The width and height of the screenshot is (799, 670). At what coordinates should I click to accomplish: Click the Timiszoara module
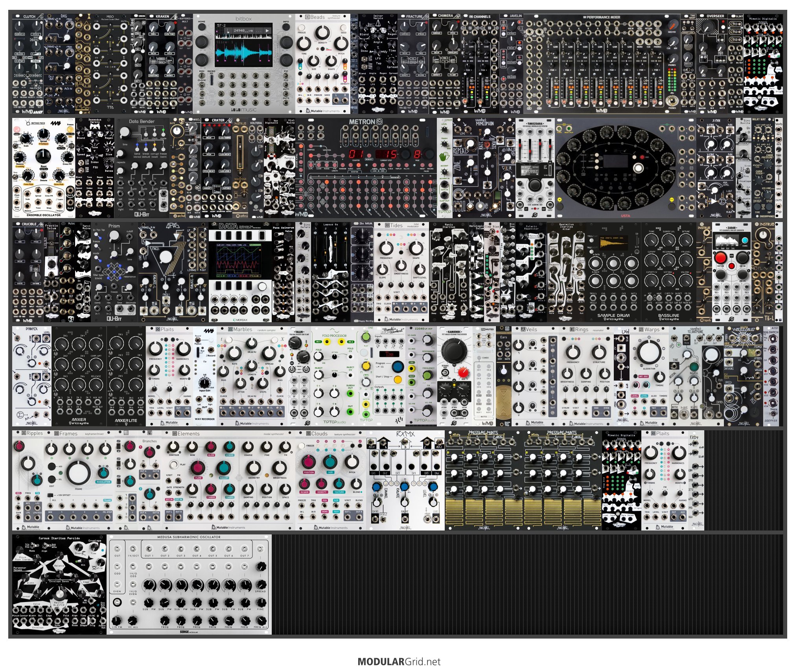pyautogui.click(x=535, y=168)
